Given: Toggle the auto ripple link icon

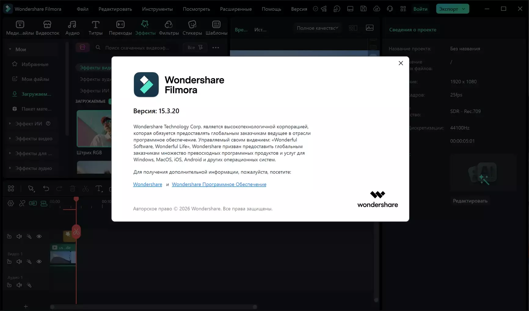Looking at the screenshot, I should click(x=33, y=203).
